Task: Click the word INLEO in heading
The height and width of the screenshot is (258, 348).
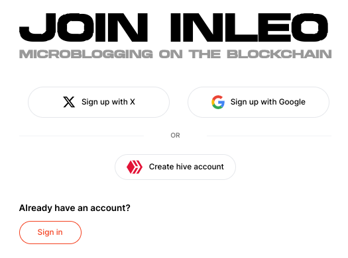Action: pos(249,28)
